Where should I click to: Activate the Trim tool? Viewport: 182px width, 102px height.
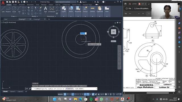tap(36, 8)
